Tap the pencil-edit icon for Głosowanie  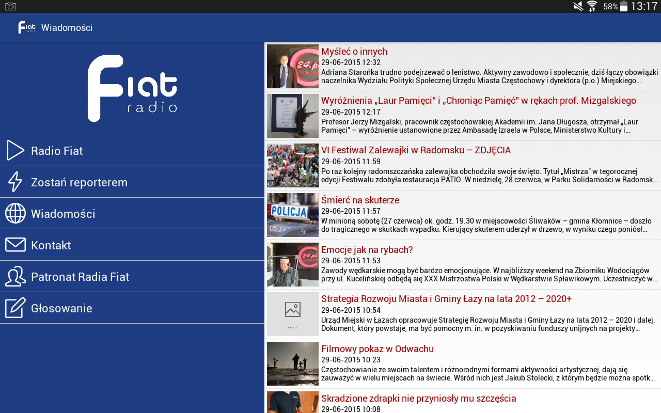pos(15,308)
